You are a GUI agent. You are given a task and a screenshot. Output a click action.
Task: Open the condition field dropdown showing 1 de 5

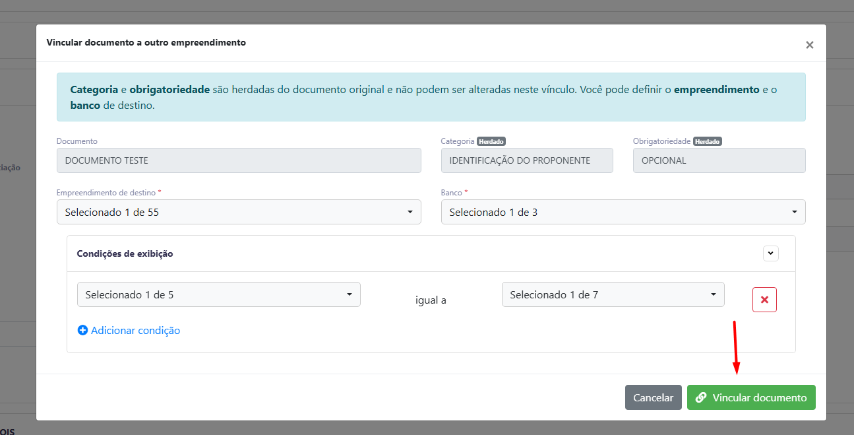[219, 294]
